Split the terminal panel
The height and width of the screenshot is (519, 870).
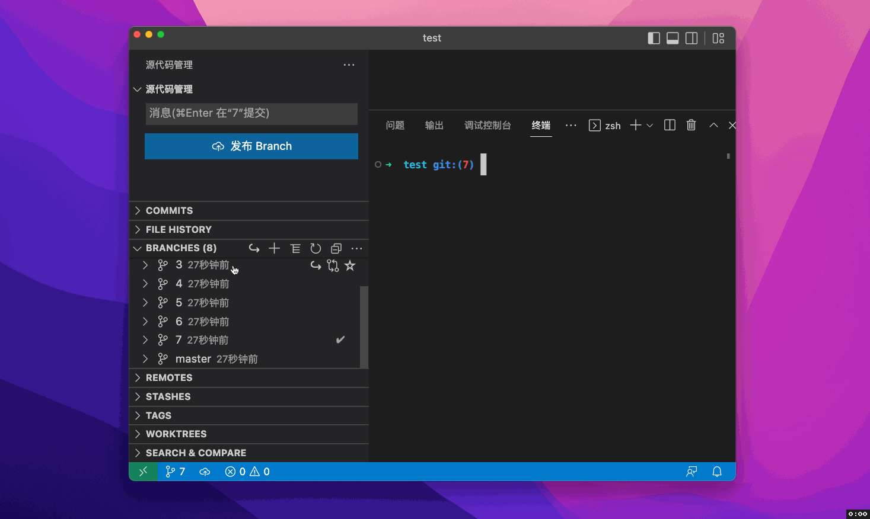670,125
